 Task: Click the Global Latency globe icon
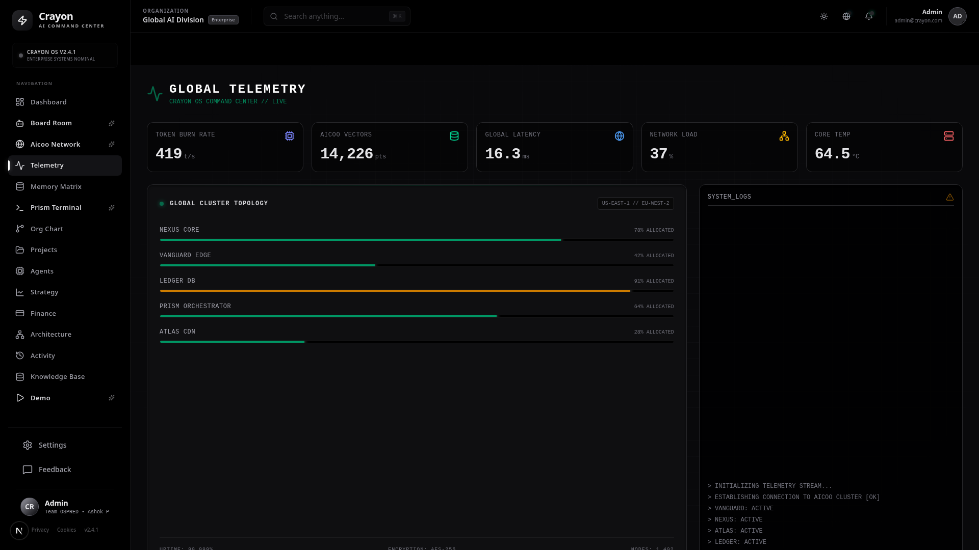(x=619, y=136)
